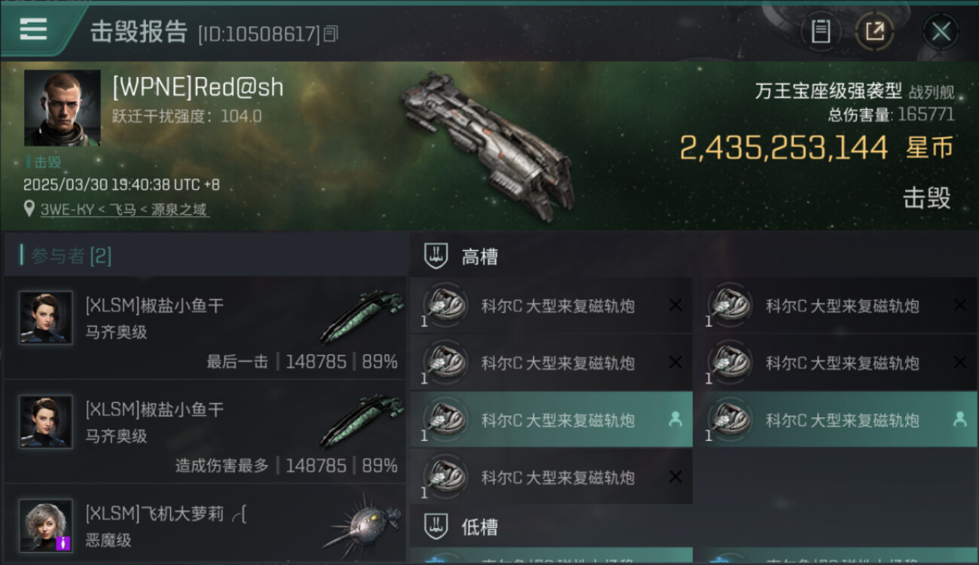Open the clipboard notes icon
The width and height of the screenshot is (979, 565).
click(x=821, y=32)
